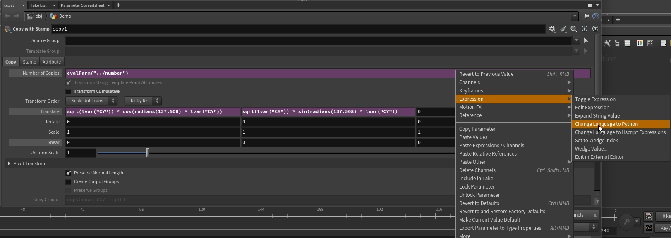The height and width of the screenshot is (238, 671).
Task: Click the Uniform Scale slider handle
Action: click(x=147, y=153)
